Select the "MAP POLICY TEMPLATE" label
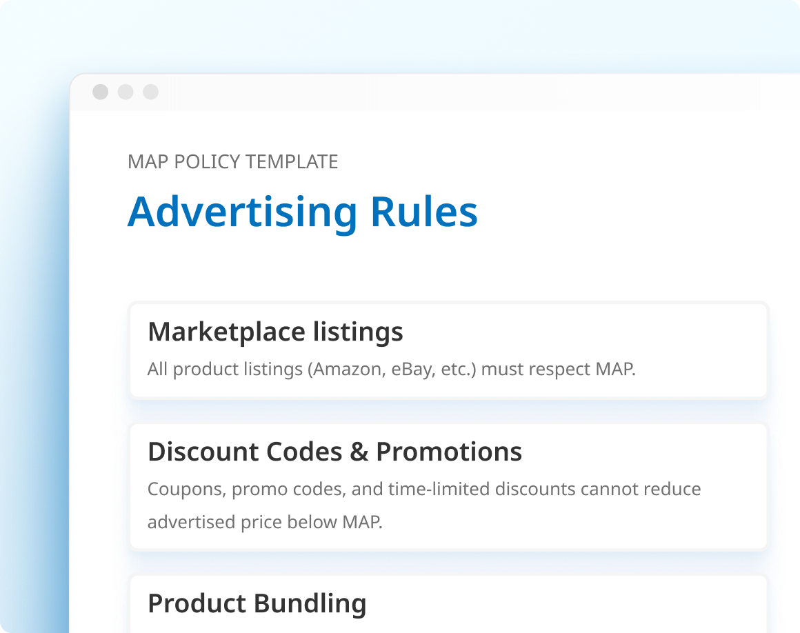The height and width of the screenshot is (633, 800). 232,162
